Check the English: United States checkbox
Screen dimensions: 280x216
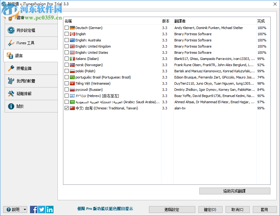pyautogui.click(x=66, y=52)
